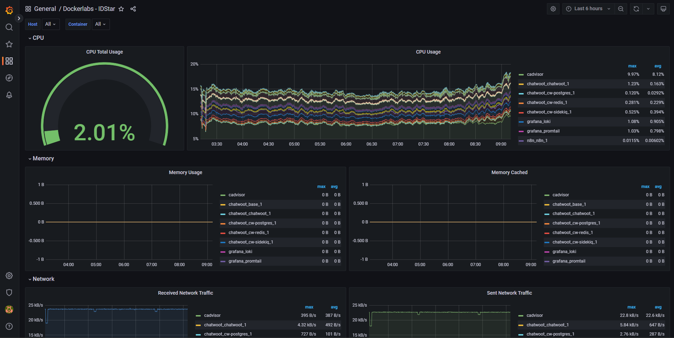Select cadvisor in Sent Network Traffic legend
This screenshot has height=338, width=674.
[x=535, y=315]
